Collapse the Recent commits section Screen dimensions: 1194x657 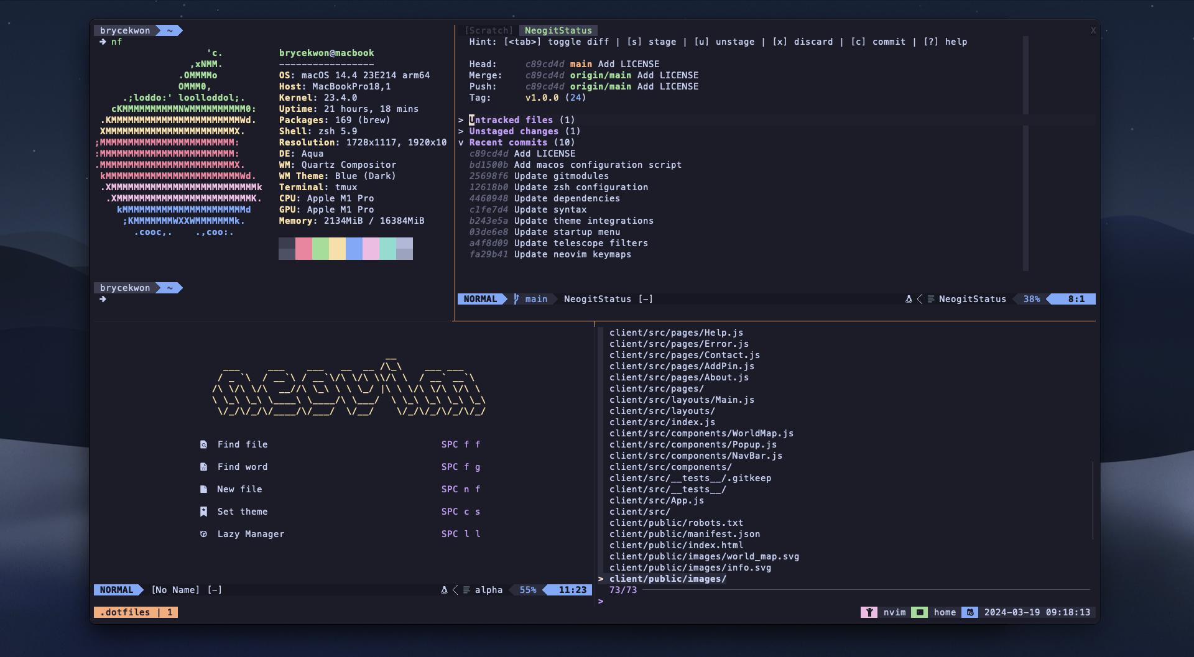coord(461,142)
